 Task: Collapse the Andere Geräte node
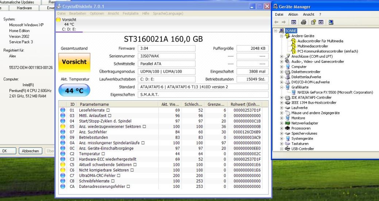282,36
